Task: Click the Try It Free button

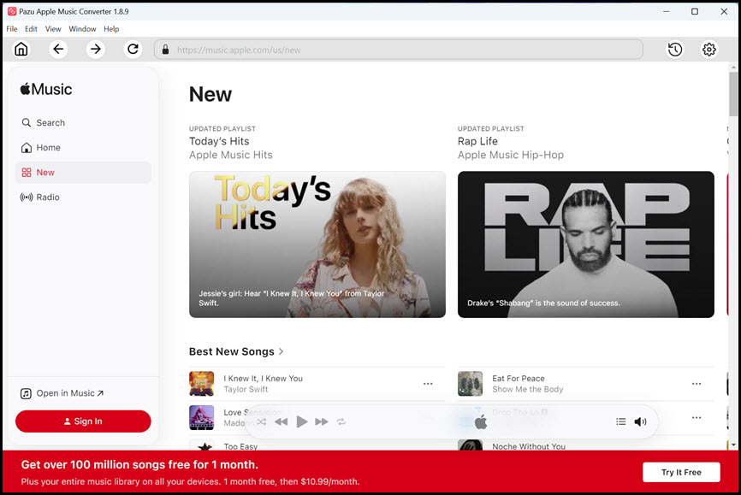Action: (681, 472)
